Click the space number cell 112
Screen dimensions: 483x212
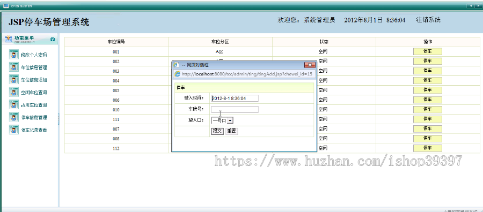[x=116, y=148]
